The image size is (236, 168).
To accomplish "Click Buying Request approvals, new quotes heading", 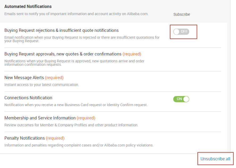I will (x=63, y=54).
